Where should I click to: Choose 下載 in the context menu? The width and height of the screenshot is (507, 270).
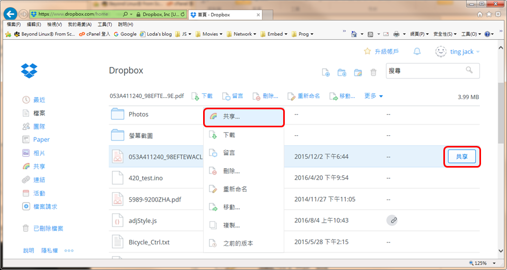tap(244, 135)
